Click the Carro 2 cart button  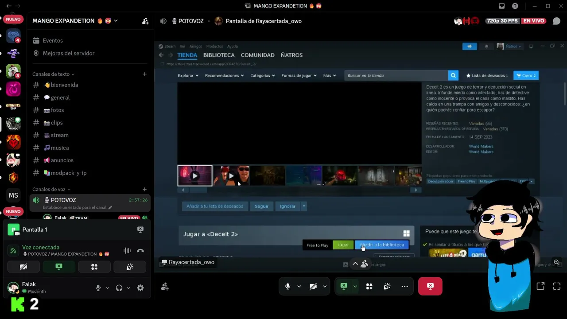coord(526,75)
